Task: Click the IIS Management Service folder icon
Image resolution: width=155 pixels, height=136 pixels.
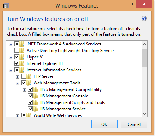Action: 36,109
